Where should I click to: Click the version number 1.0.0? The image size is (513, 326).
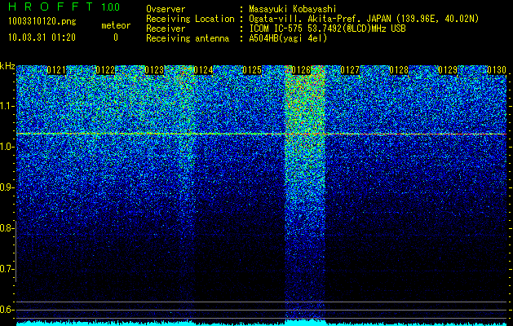[110, 7]
